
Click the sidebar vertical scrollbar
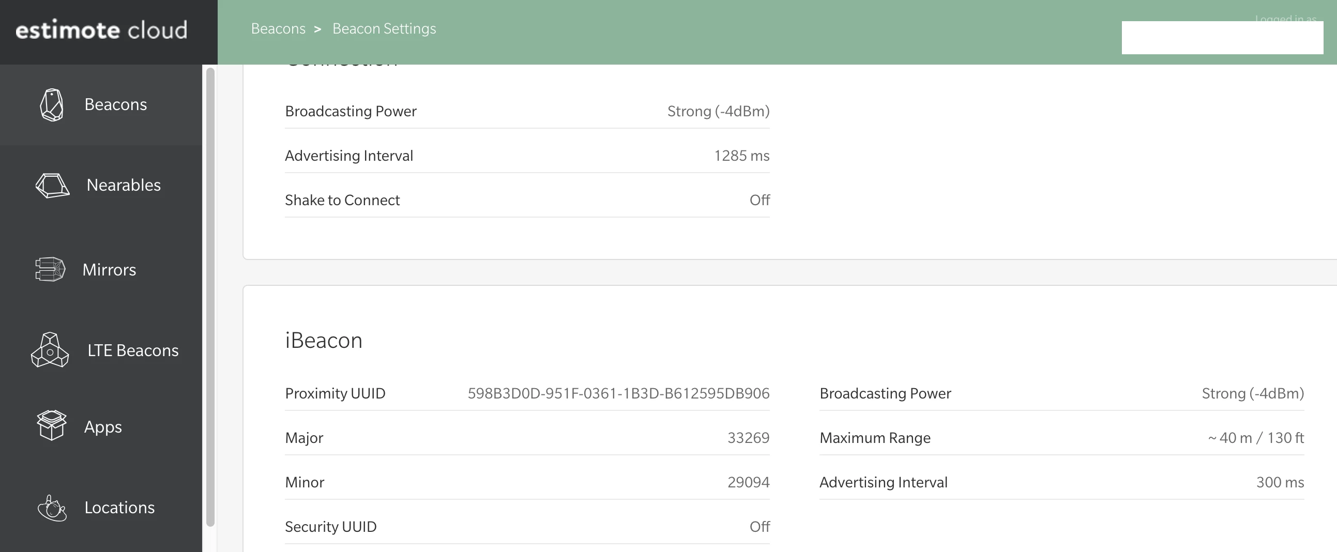210,297
